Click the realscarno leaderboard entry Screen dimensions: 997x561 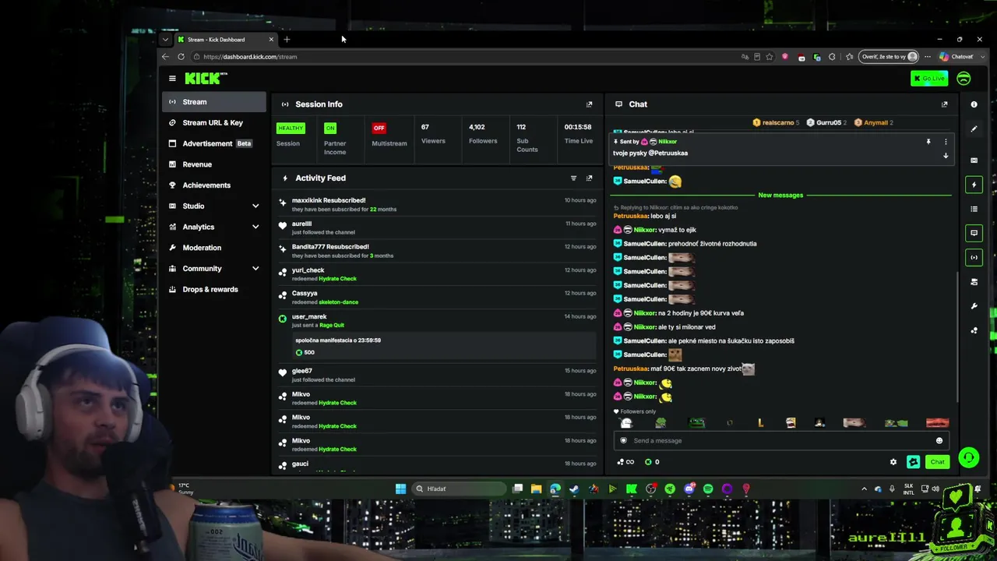coord(776,122)
